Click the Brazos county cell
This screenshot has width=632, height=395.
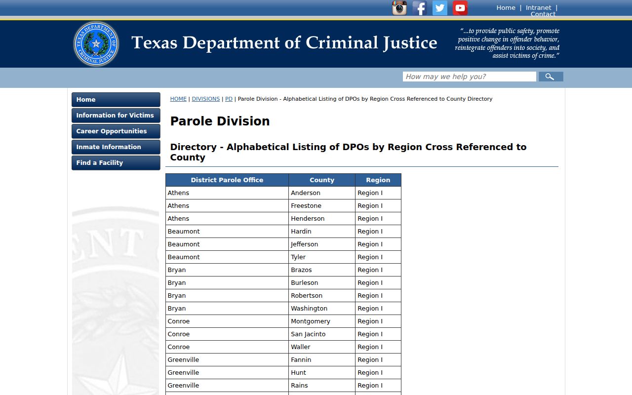pyautogui.click(x=322, y=270)
